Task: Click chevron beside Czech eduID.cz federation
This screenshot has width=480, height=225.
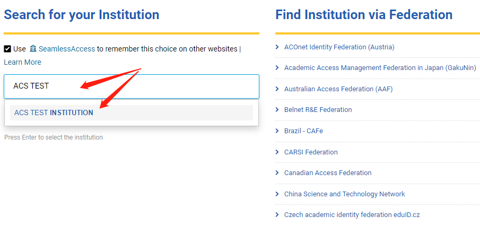Action: 277,214
